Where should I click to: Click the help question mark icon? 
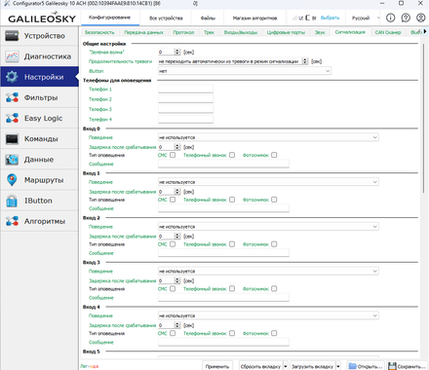(406, 18)
